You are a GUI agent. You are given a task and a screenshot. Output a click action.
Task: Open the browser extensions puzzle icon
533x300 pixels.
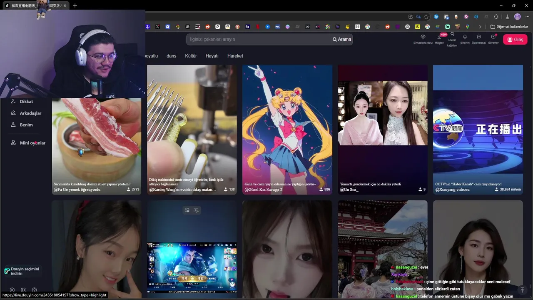point(496,17)
